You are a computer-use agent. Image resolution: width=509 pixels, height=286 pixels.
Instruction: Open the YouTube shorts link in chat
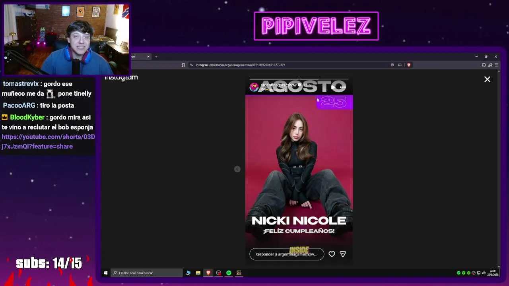(x=48, y=141)
